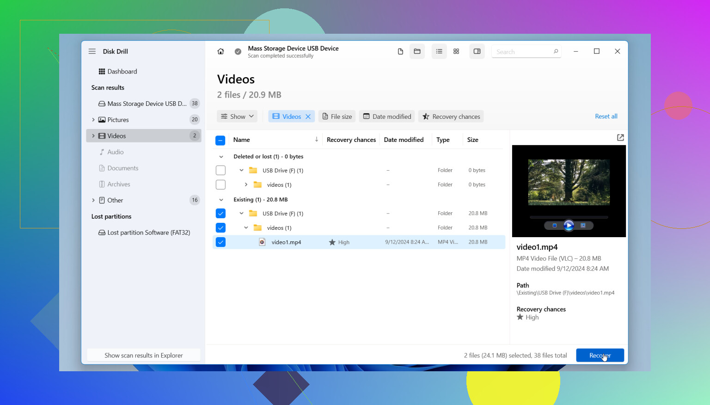Select the folder view icon in toolbar
Image resolution: width=710 pixels, height=405 pixels.
417,51
